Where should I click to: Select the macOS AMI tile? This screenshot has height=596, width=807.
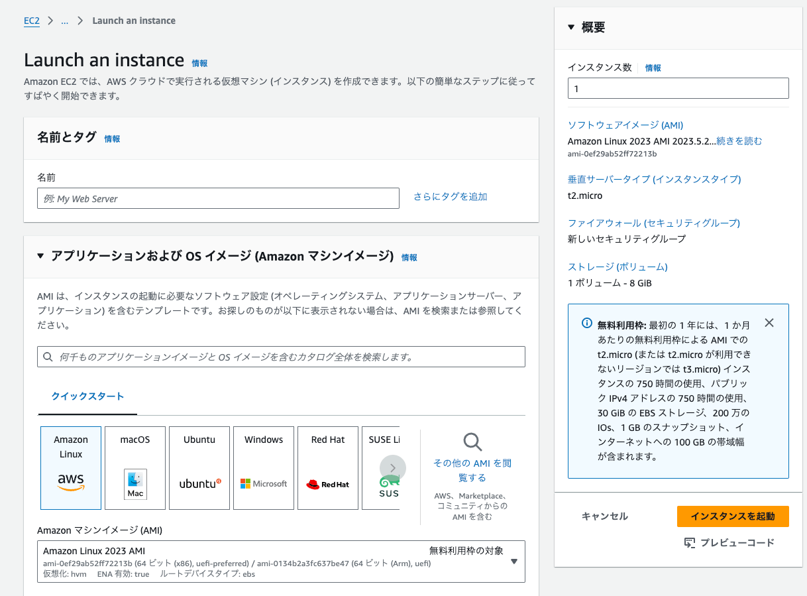135,468
